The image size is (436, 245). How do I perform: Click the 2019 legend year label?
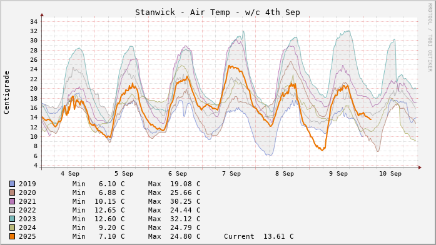28,184
